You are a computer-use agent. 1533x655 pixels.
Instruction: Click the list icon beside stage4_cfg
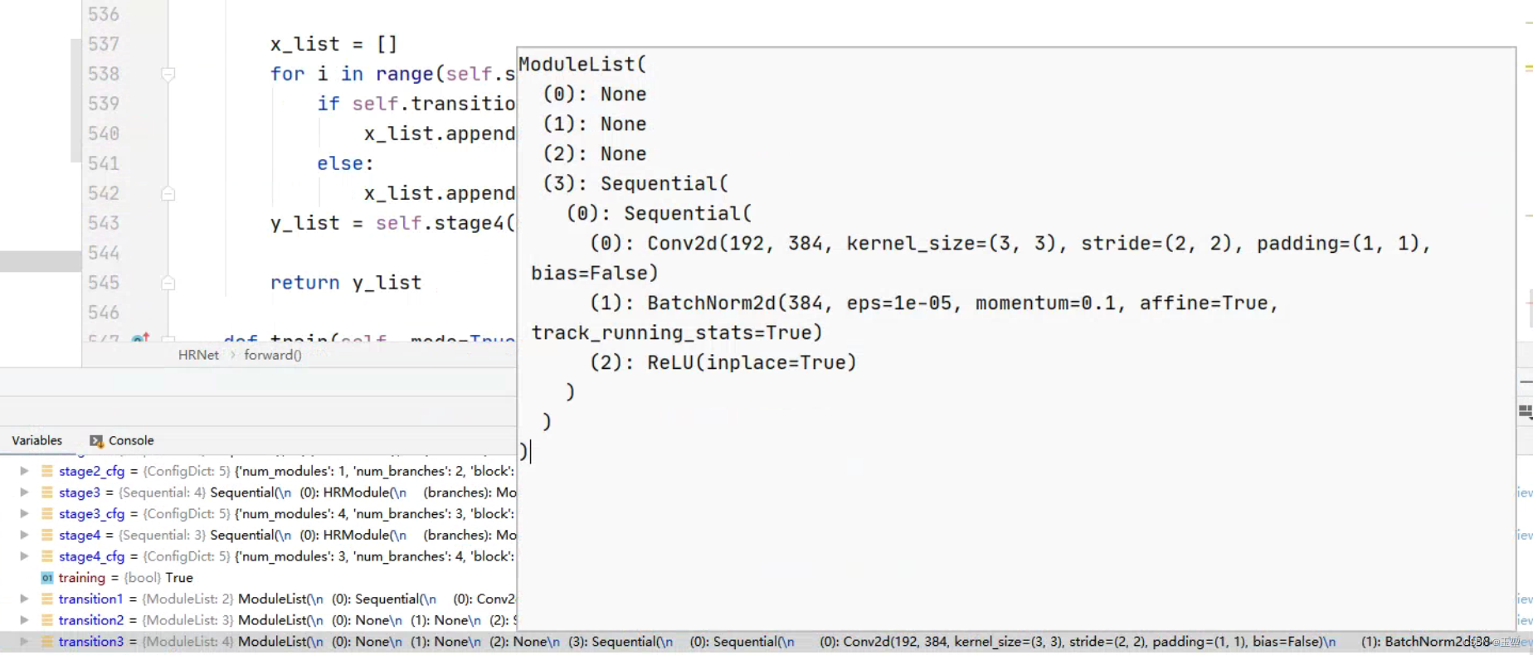47,556
